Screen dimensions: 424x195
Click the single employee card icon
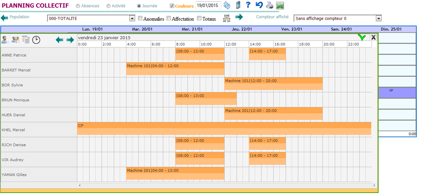pyautogui.click(x=5, y=40)
